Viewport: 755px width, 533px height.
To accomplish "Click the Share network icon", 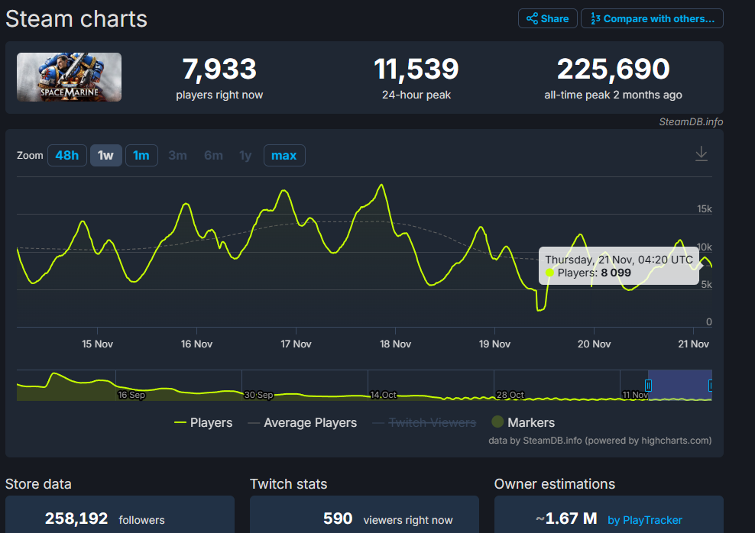I will (532, 19).
